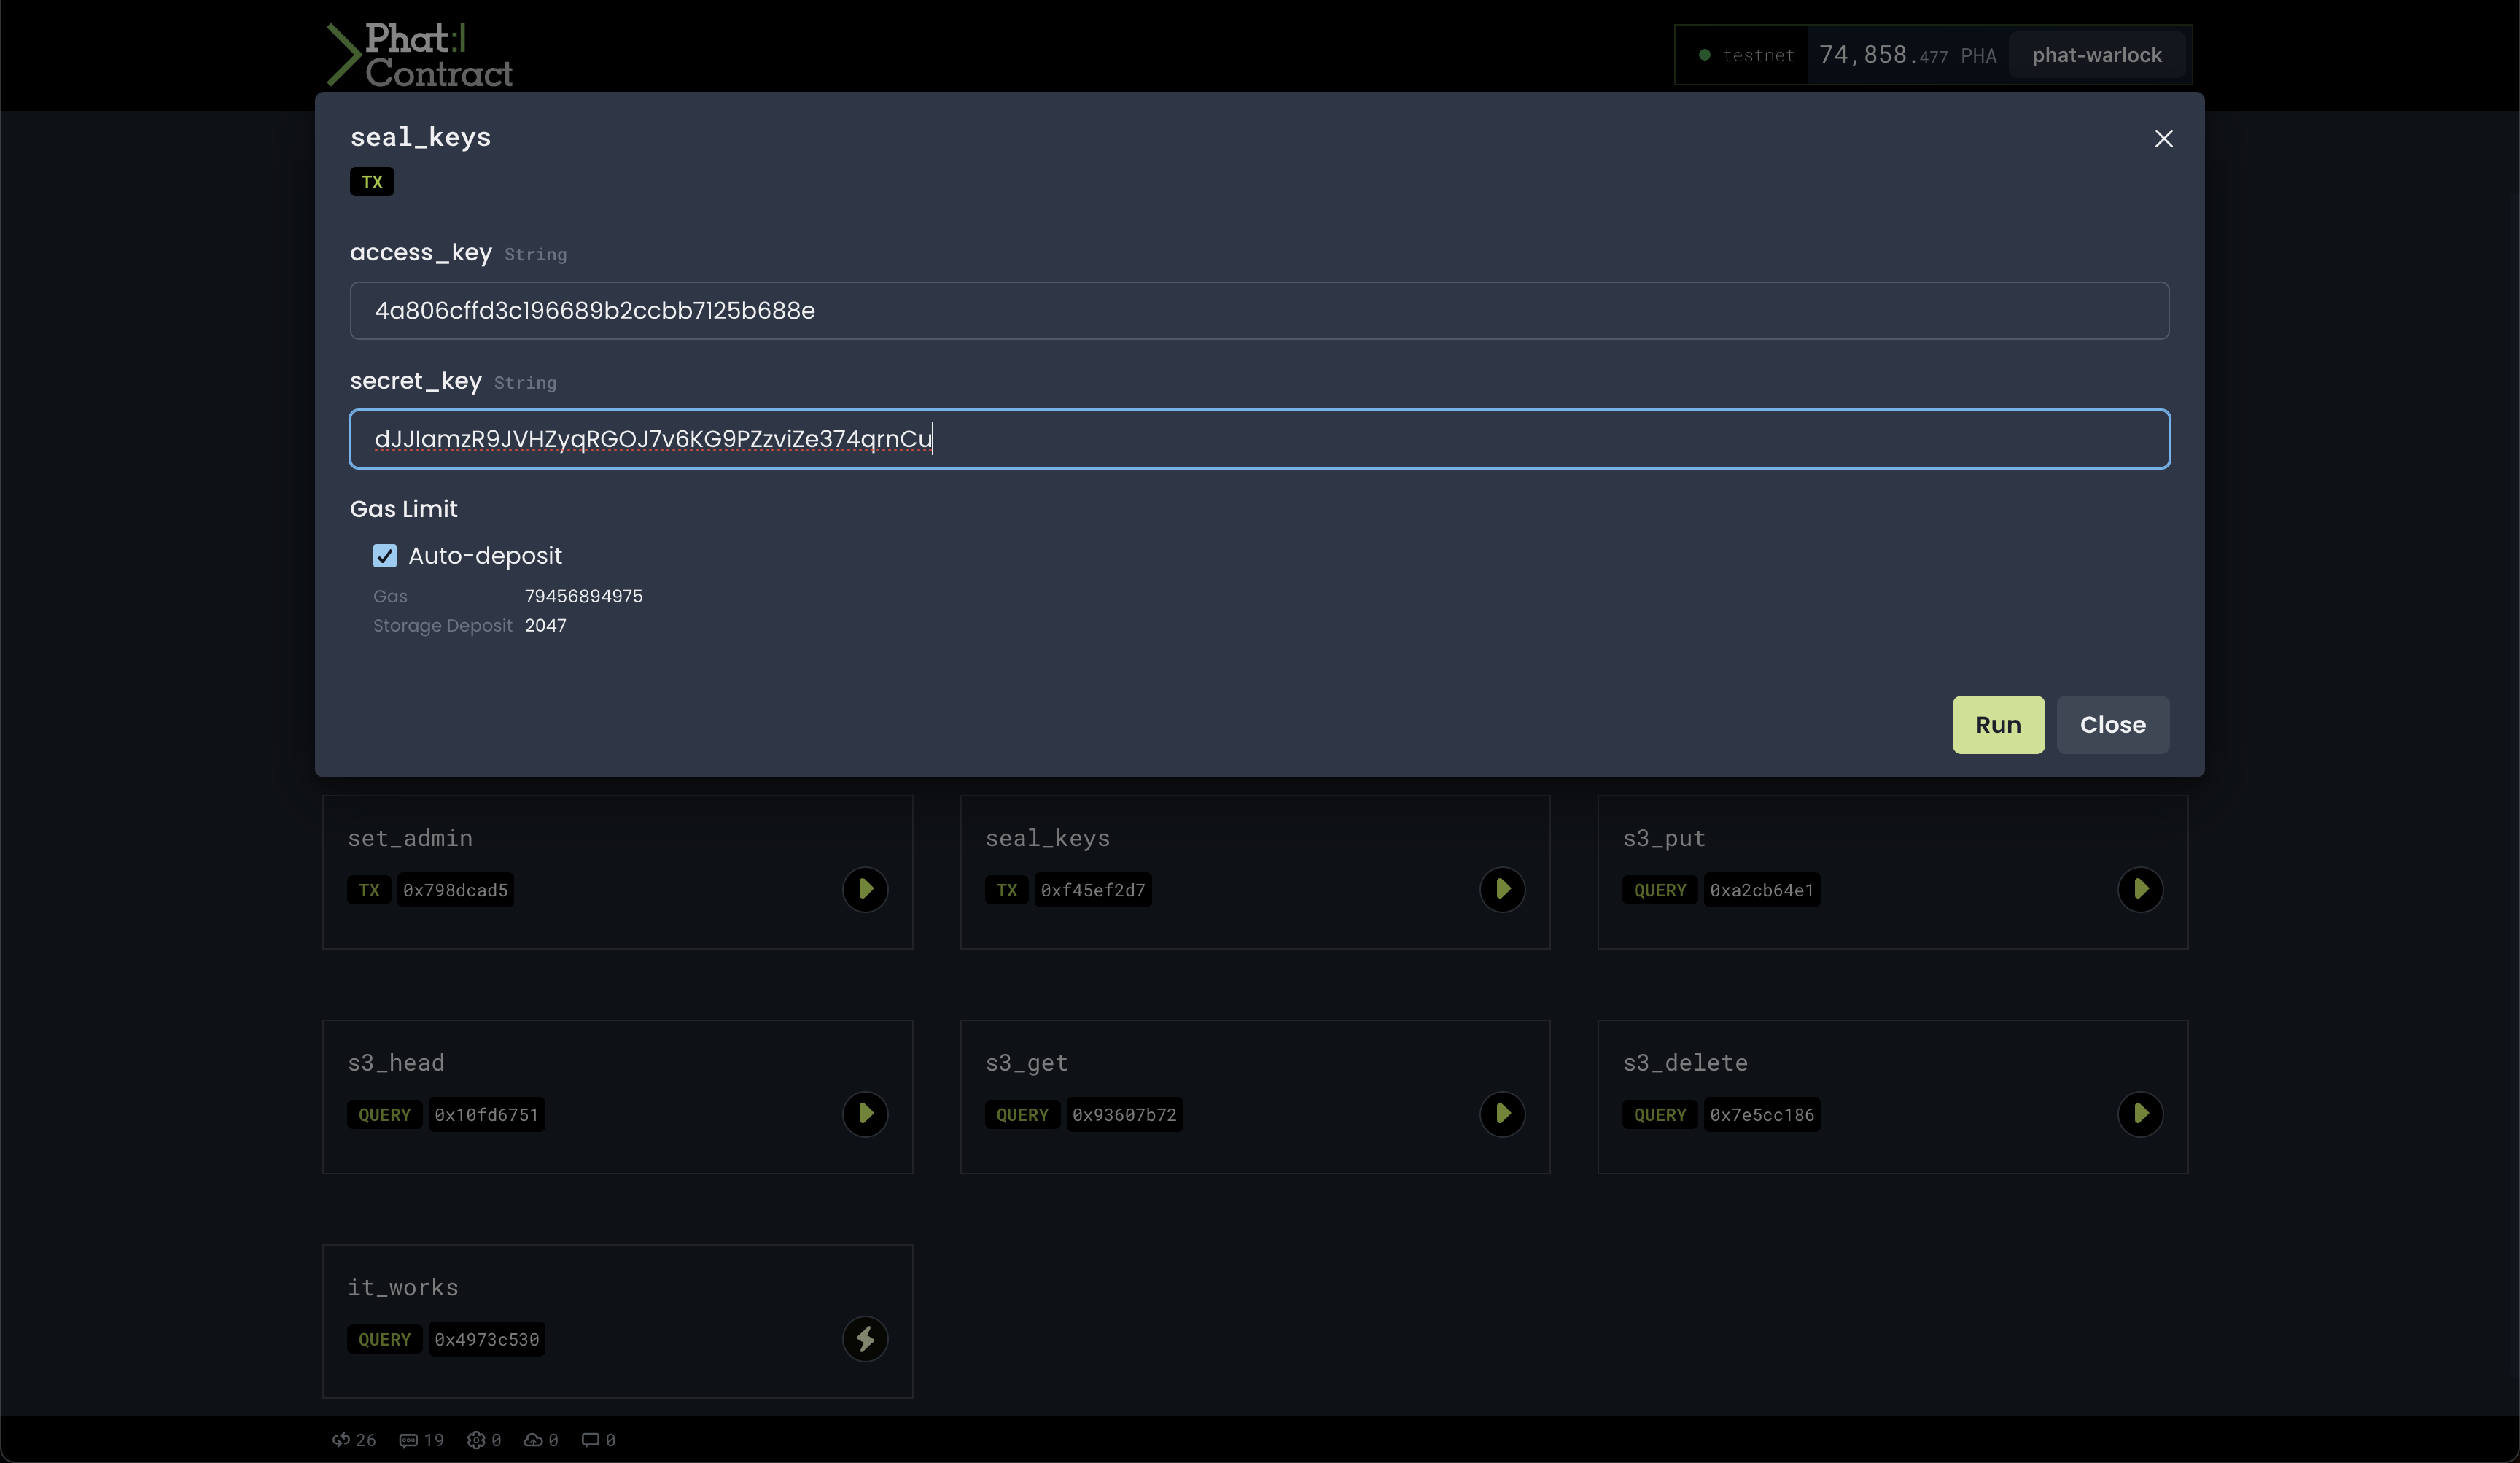Click play icon on s3_put card

2140,889
